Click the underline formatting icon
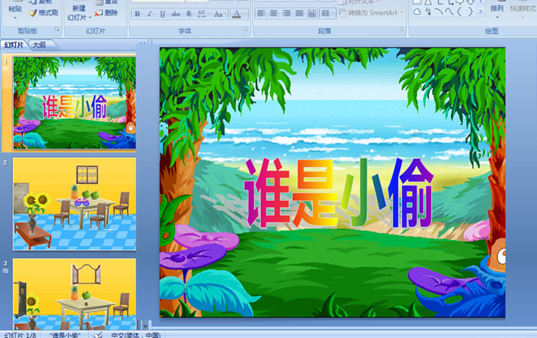537x338 pixels. (x=161, y=15)
